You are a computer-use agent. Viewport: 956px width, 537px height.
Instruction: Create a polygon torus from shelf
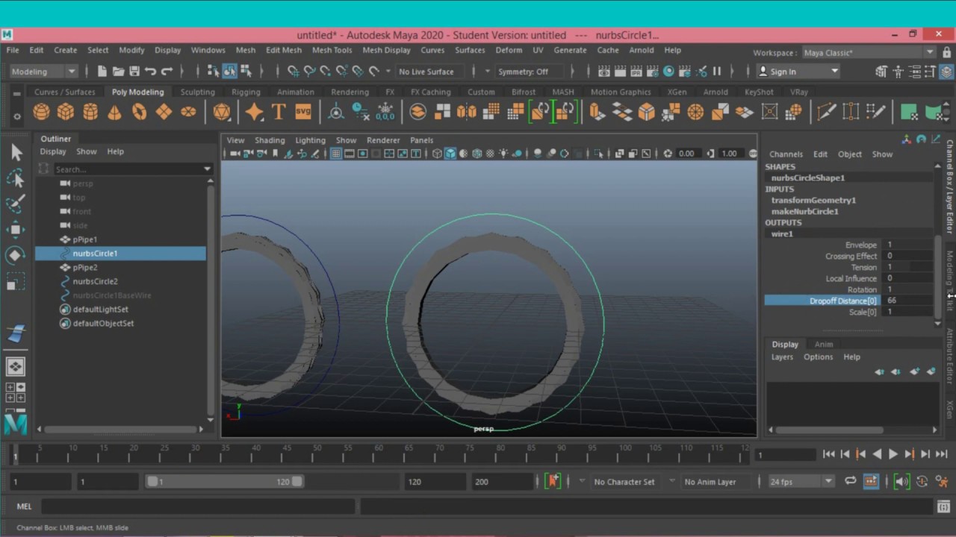139,112
